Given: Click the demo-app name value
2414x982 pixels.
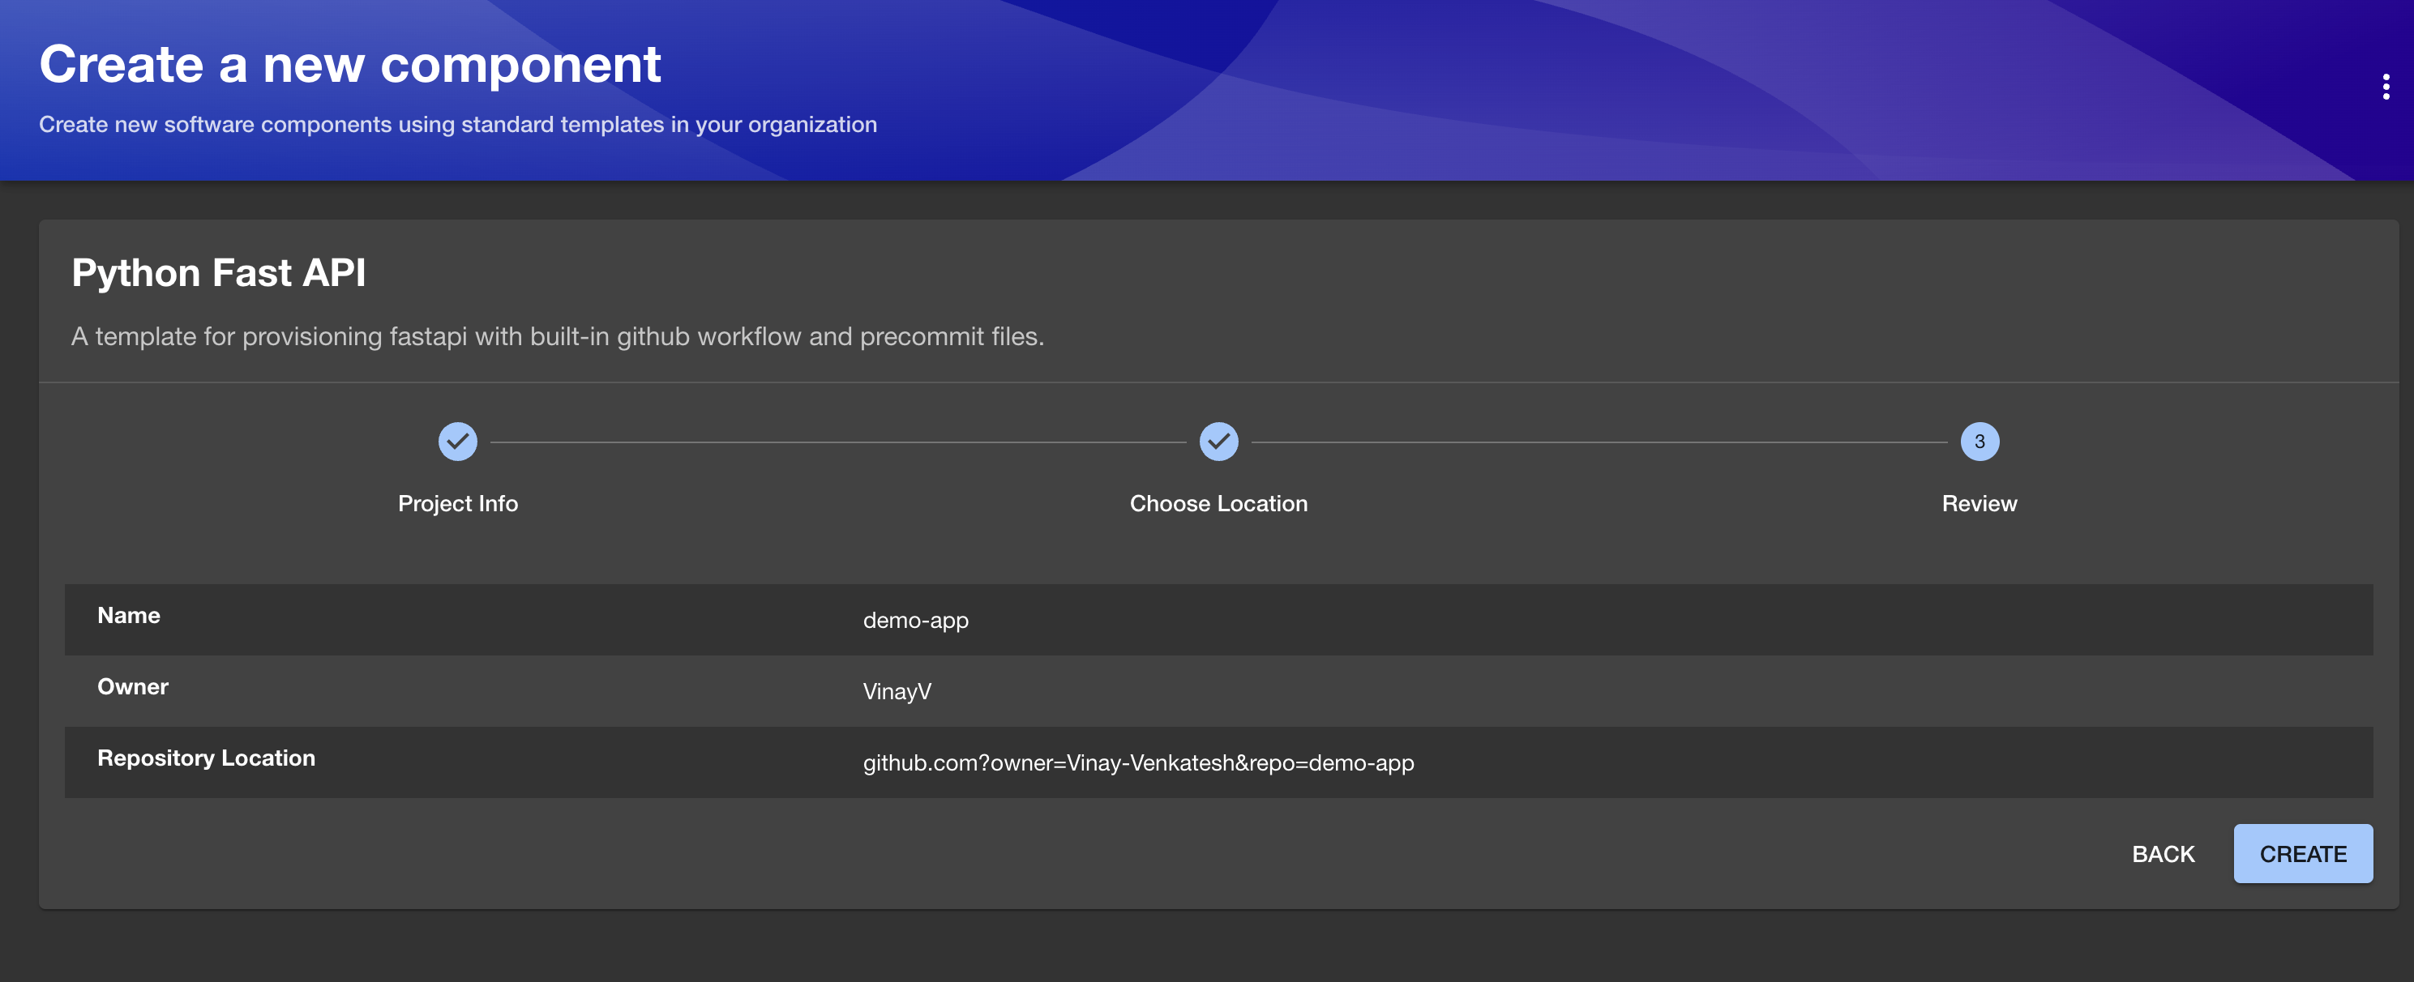Looking at the screenshot, I should [x=915, y=621].
